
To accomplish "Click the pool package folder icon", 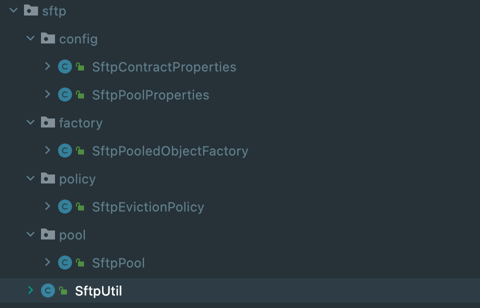I will (x=48, y=234).
